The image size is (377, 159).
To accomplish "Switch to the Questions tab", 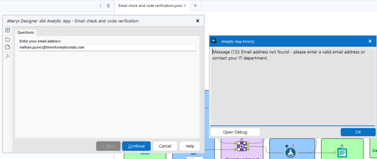I will click(x=25, y=32).
